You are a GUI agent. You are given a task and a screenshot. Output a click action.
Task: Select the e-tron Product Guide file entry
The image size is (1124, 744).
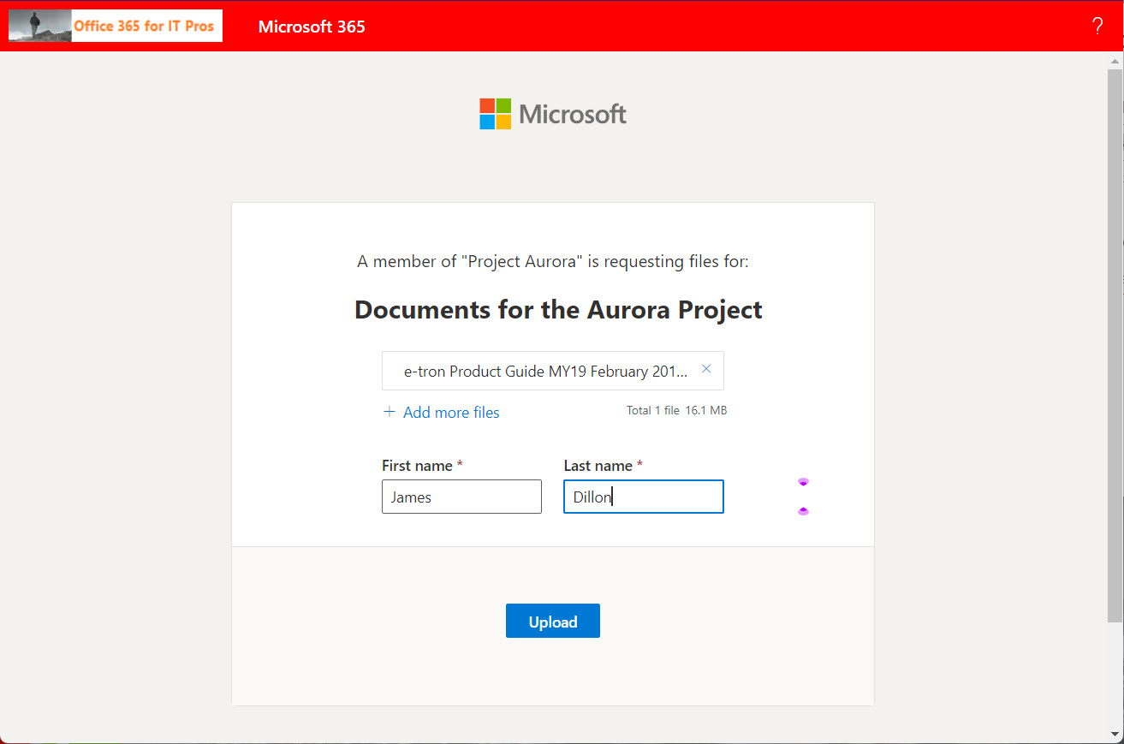click(545, 372)
